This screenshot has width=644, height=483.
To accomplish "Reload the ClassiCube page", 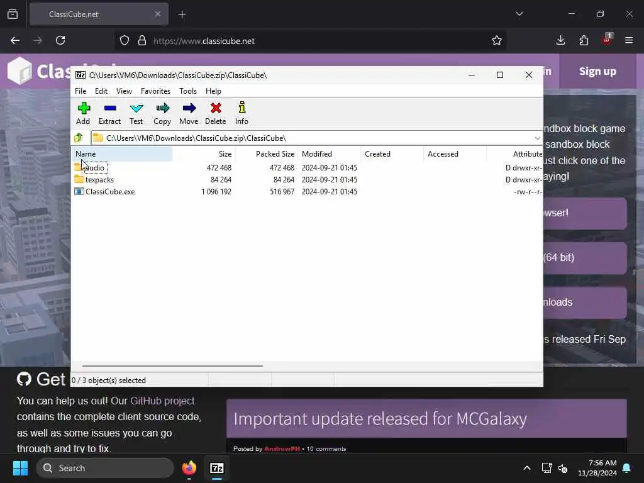I will [x=60, y=41].
